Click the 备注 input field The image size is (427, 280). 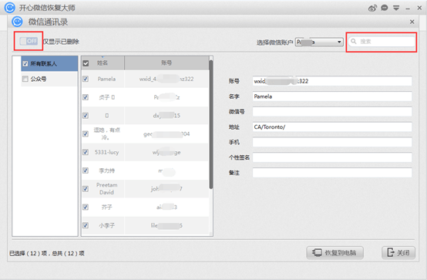332,173
